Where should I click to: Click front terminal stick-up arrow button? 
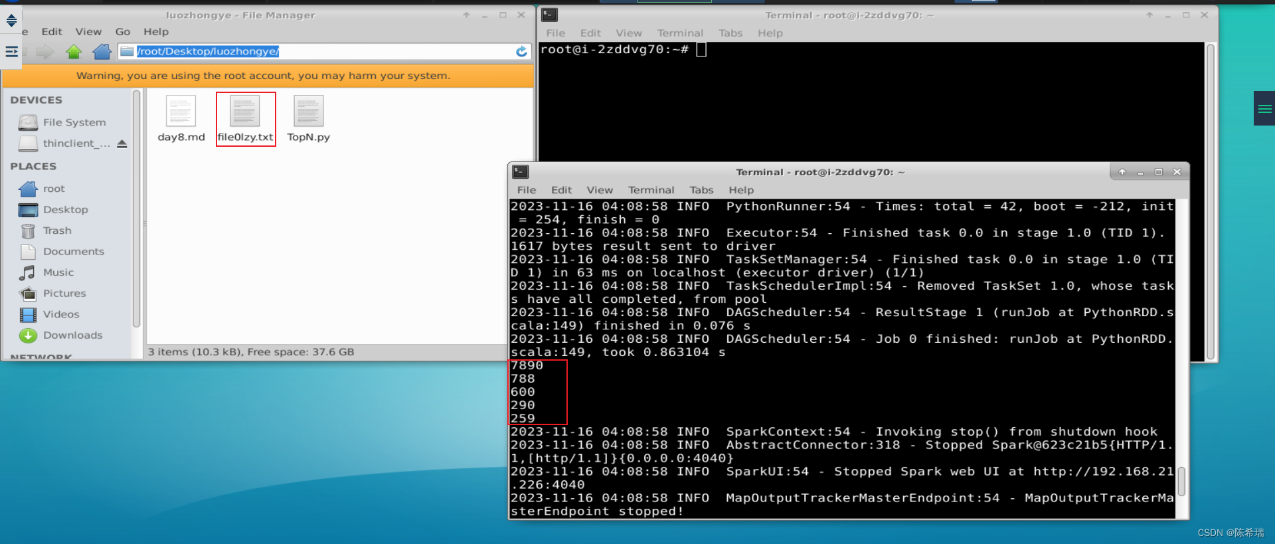click(x=1122, y=172)
